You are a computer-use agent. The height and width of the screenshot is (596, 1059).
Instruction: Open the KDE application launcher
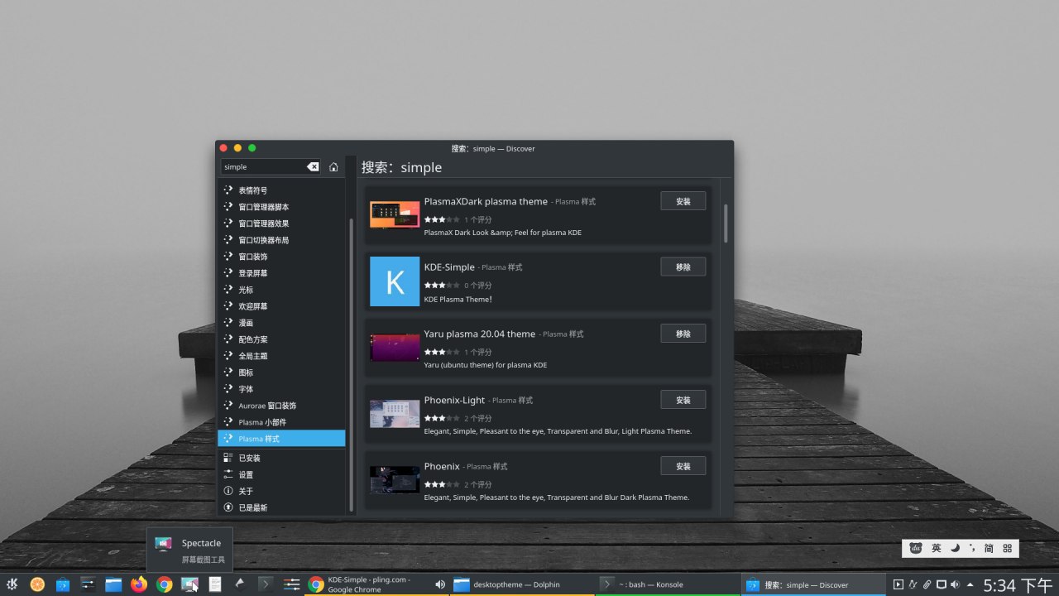coord(14,584)
